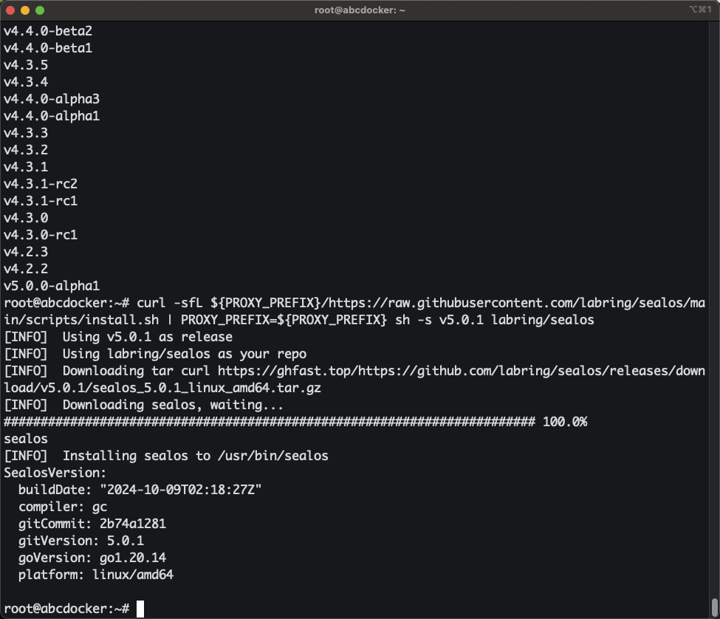The height and width of the screenshot is (619, 720).
Task: Click the 'platform: linux/amd64' line
Action: pos(96,575)
